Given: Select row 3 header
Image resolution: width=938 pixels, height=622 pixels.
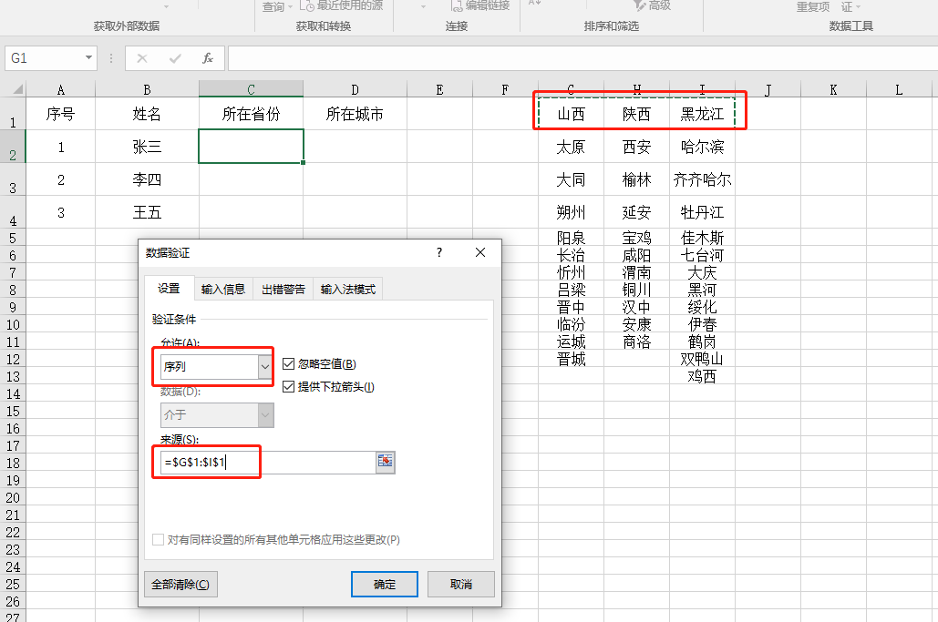Looking at the screenshot, I should (13, 179).
